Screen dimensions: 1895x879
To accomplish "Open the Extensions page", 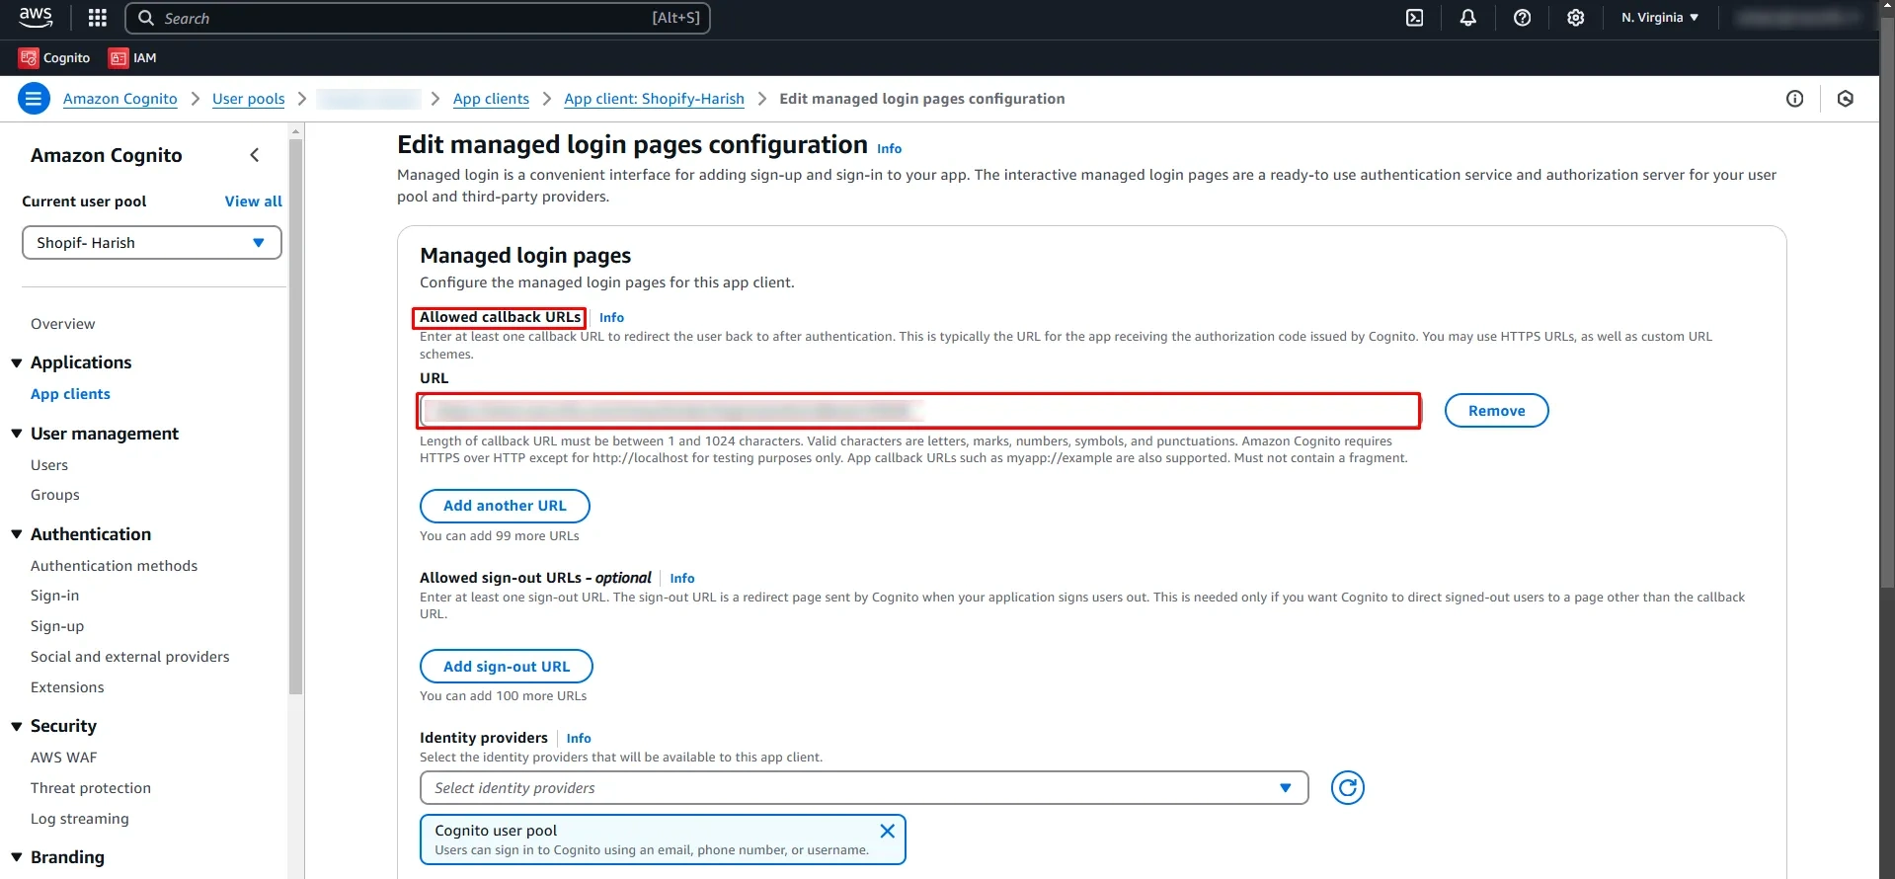I will pyautogui.click(x=67, y=687).
